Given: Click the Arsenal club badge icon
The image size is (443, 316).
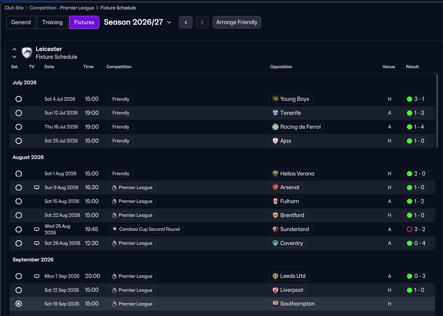Looking at the screenshot, I should click(275, 187).
